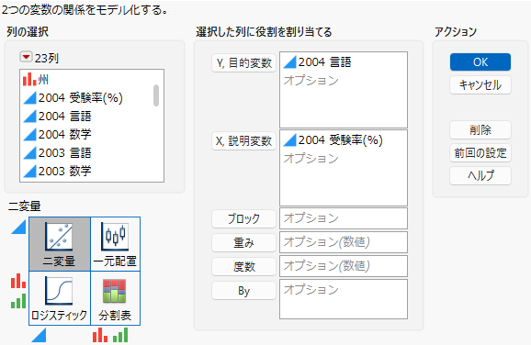
Task: Click the 前回の設定 button
Action: [480, 153]
